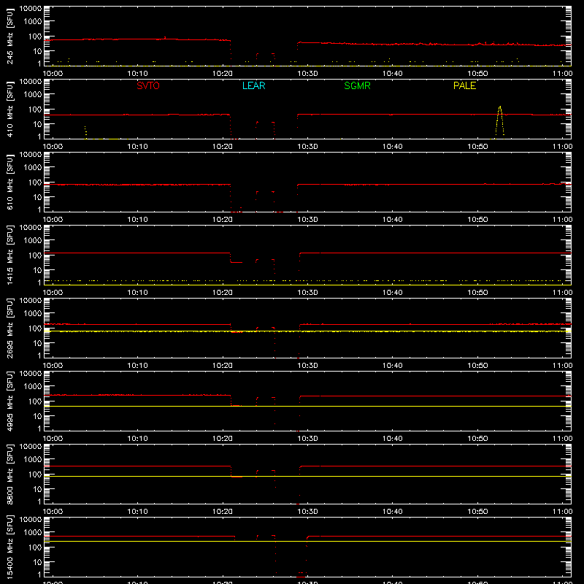Click 10:10 time label under 610 MHz plot
The height and width of the screenshot is (584, 584).
(137, 220)
